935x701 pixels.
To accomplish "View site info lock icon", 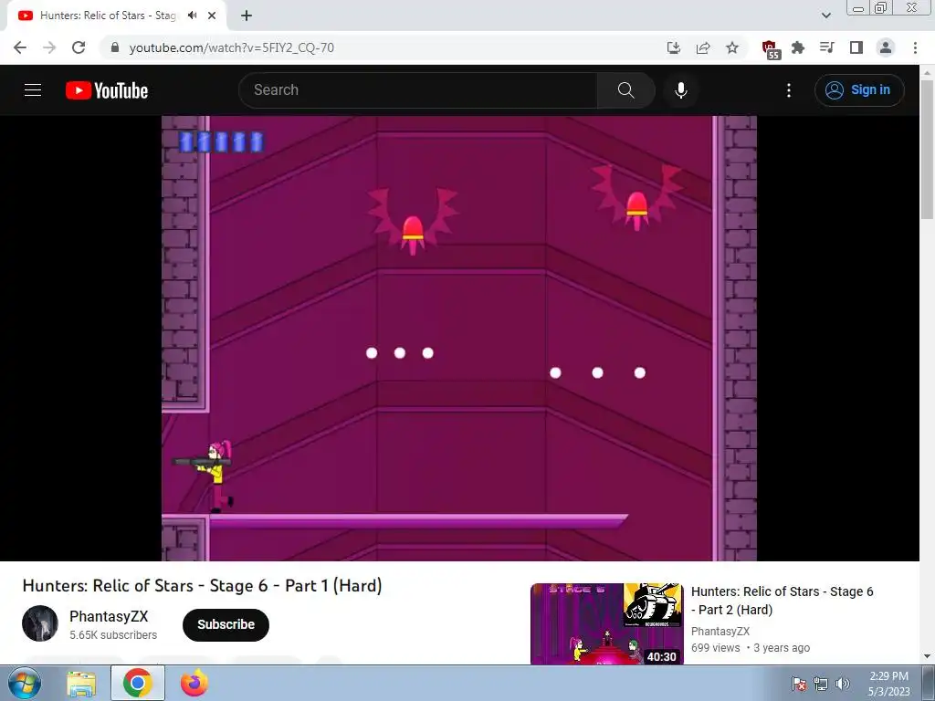I will (x=115, y=47).
